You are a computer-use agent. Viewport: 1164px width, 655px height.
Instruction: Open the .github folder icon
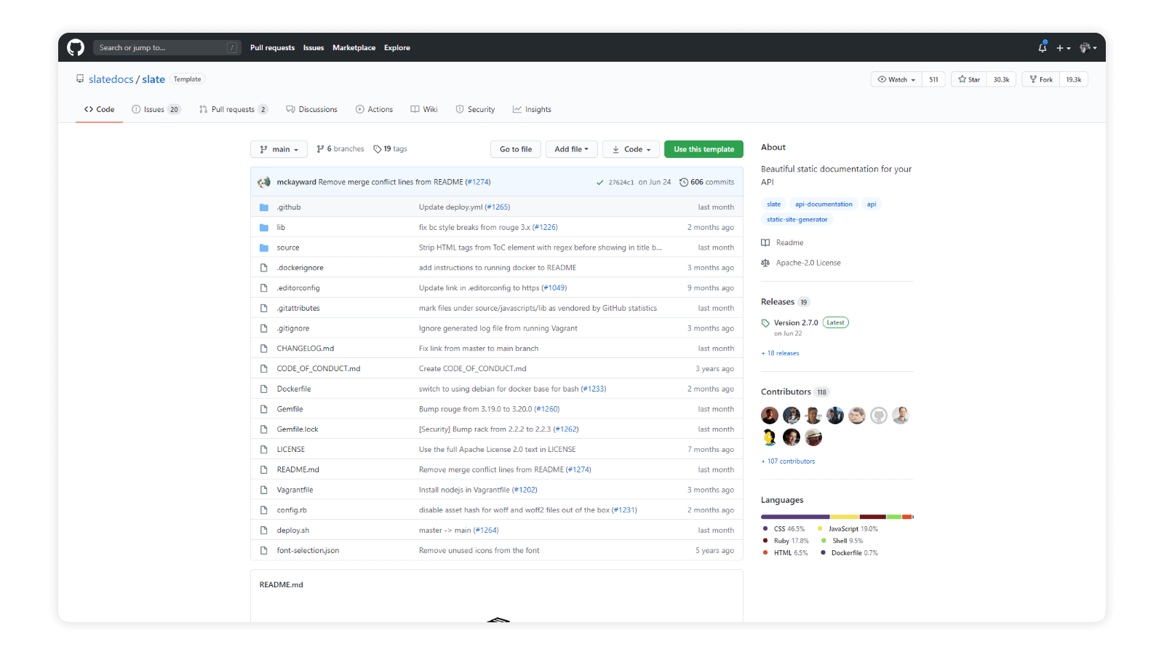click(264, 207)
